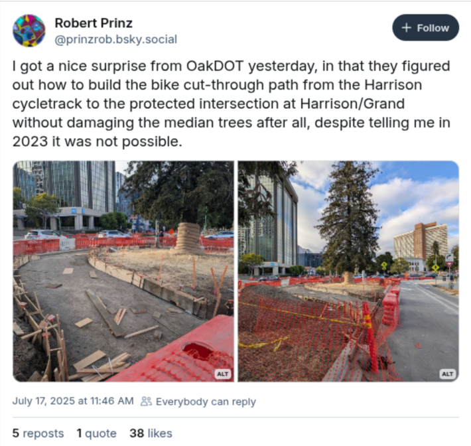Click the 38 likes count number

[137, 433]
